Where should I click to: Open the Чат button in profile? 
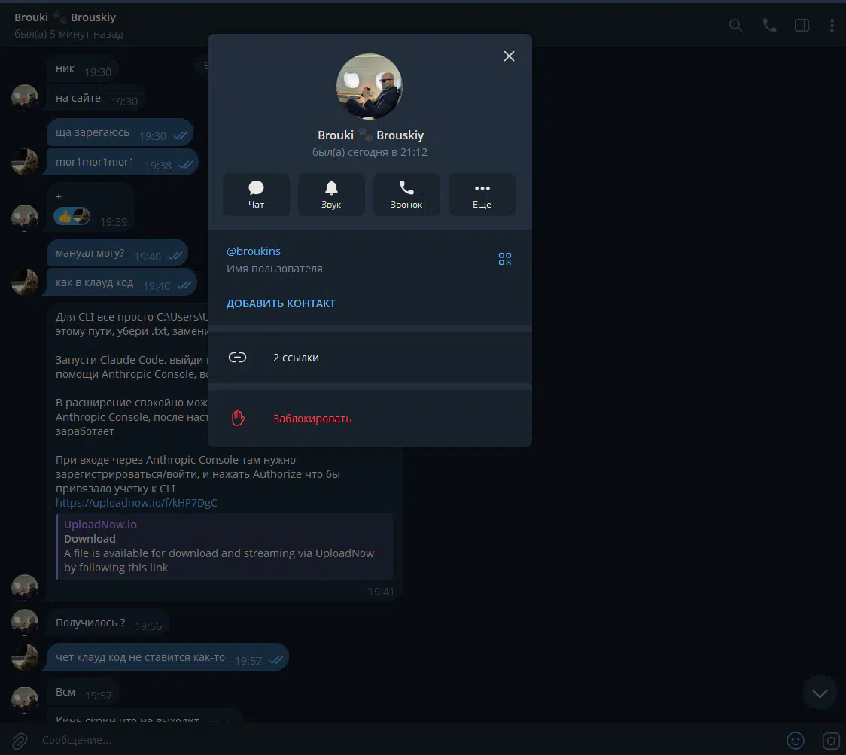(256, 194)
